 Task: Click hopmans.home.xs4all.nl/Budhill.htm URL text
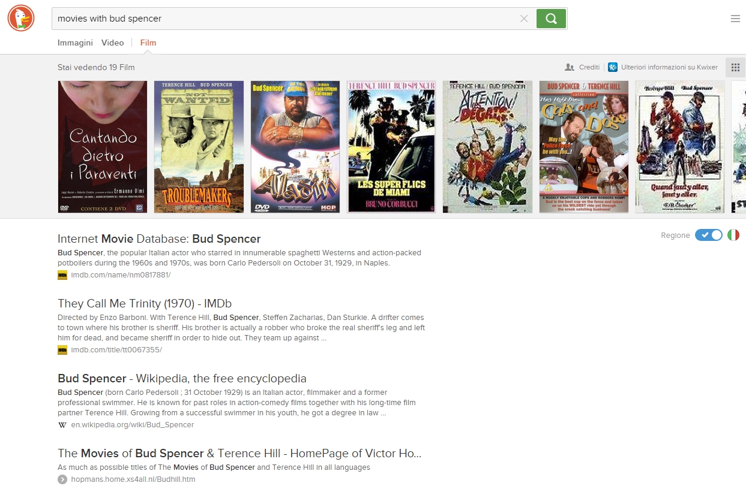(133, 479)
